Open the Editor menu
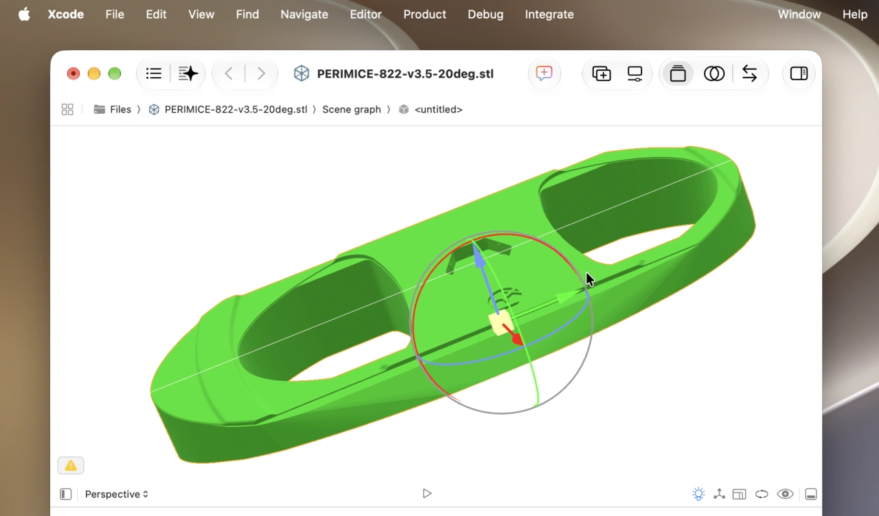Image resolution: width=879 pixels, height=516 pixels. [365, 14]
